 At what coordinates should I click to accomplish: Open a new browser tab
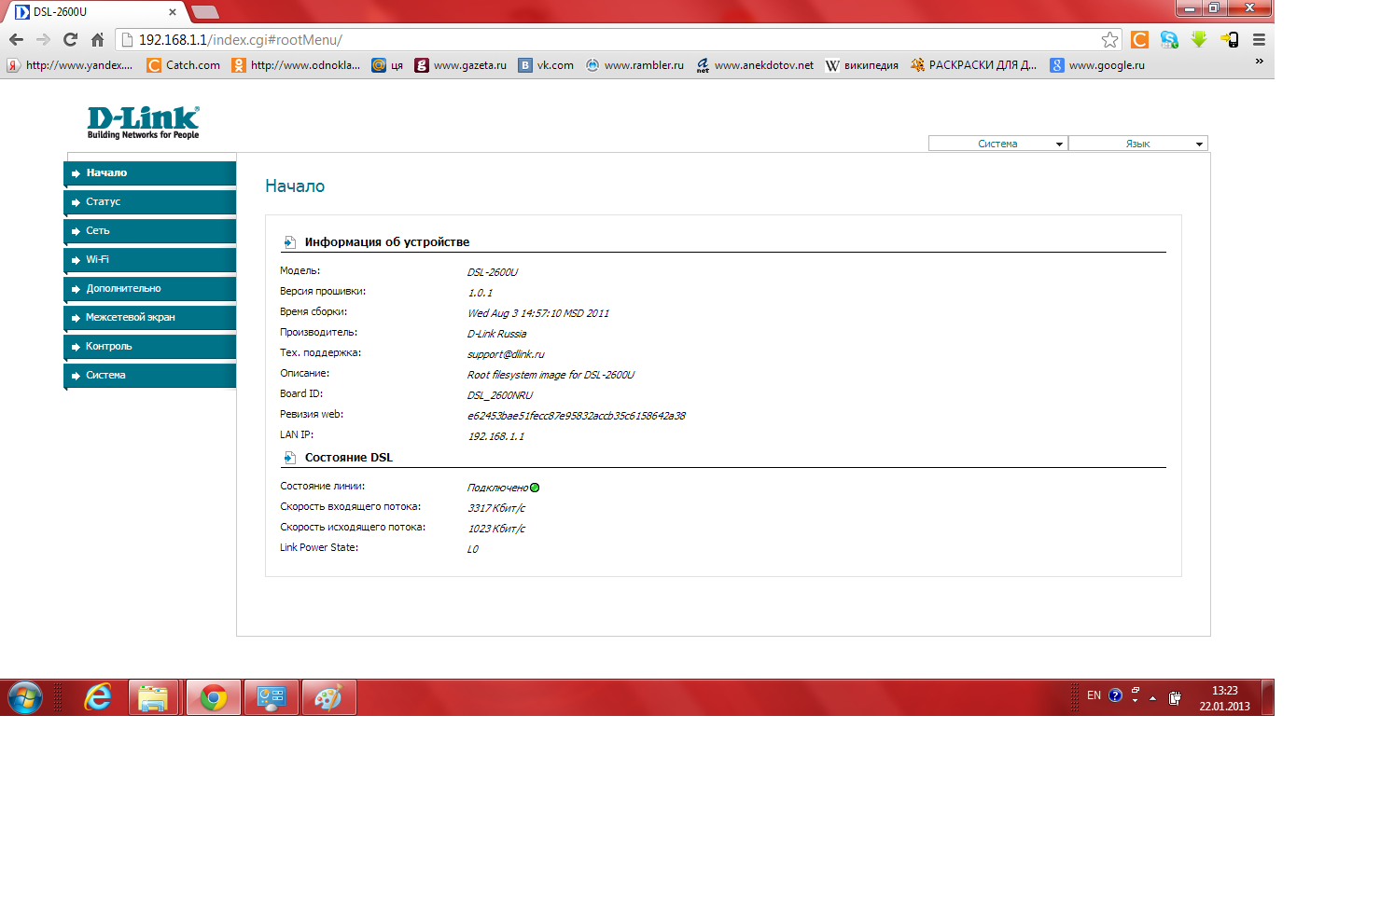coord(205,12)
